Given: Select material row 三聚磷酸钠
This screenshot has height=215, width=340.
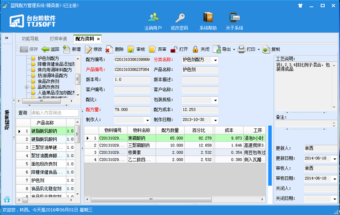Looking at the screenshot, I should coord(175,145).
